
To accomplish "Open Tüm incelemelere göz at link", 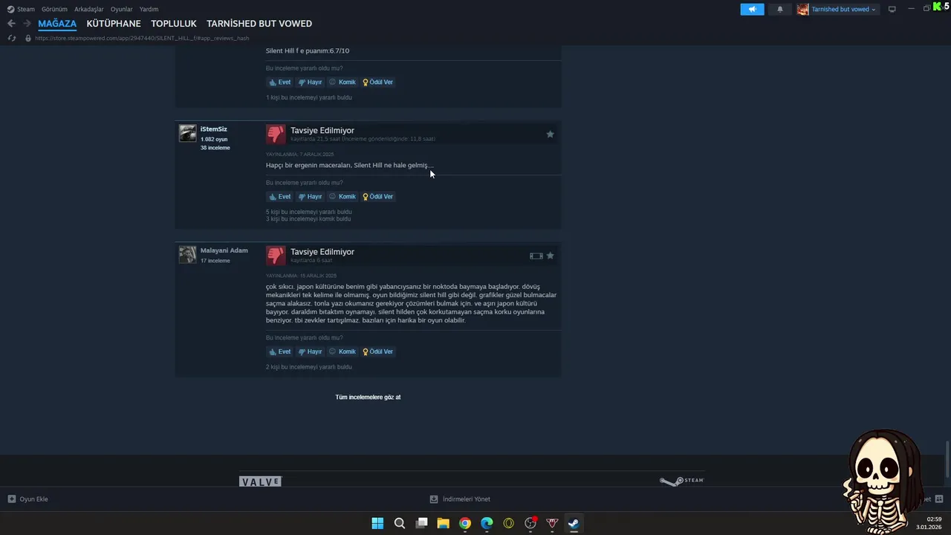I will [x=368, y=398].
